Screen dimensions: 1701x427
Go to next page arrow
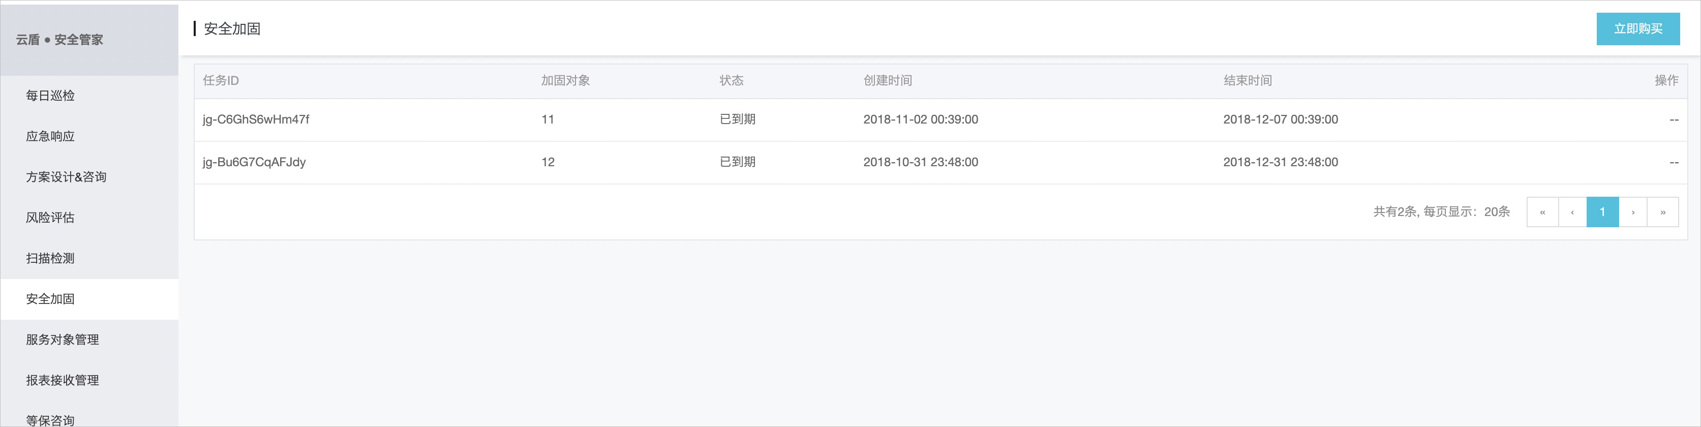click(x=1633, y=212)
